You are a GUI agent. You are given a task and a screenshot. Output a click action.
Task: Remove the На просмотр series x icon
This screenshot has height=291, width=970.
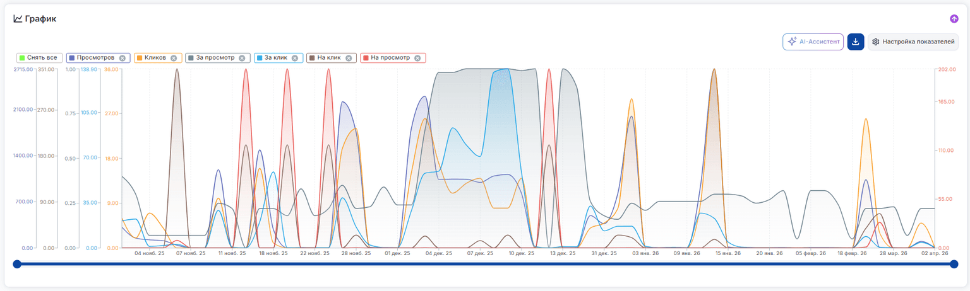click(x=417, y=58)
